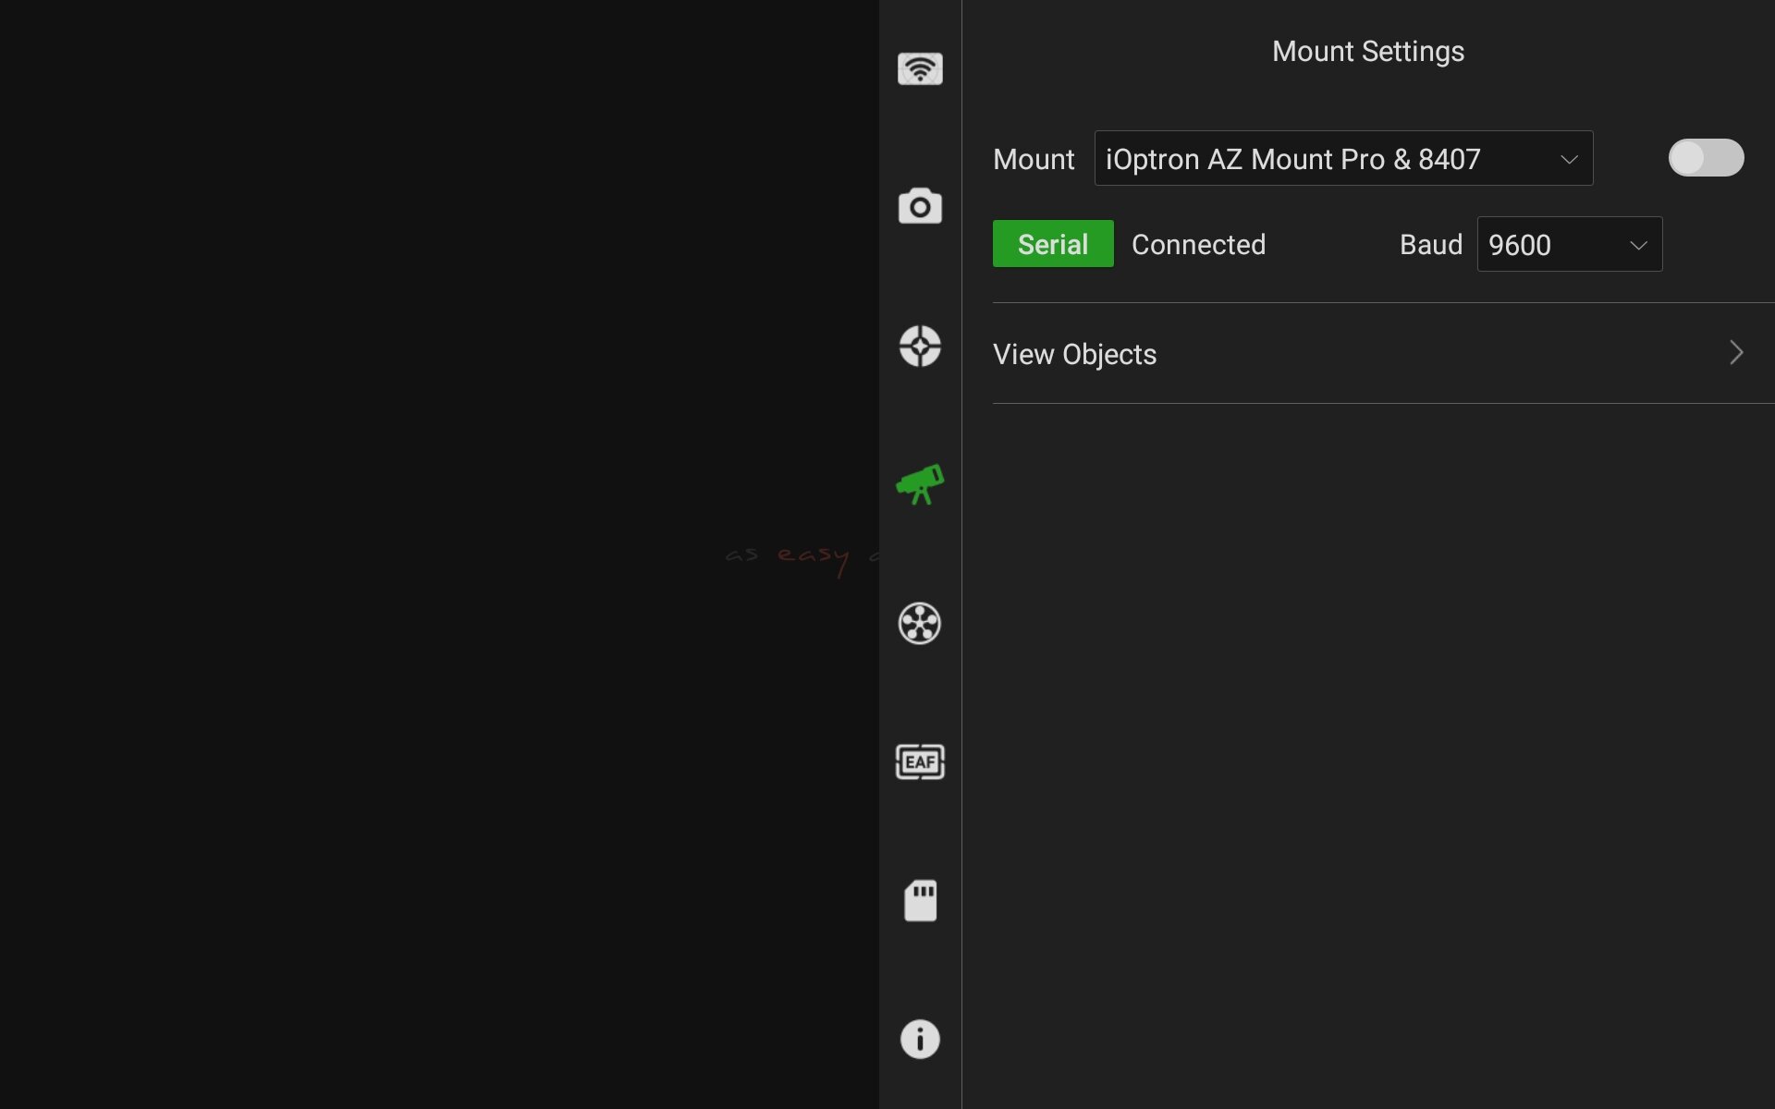Open the info about icon
This screenshot has width=1775, height=1109.
920,1040
